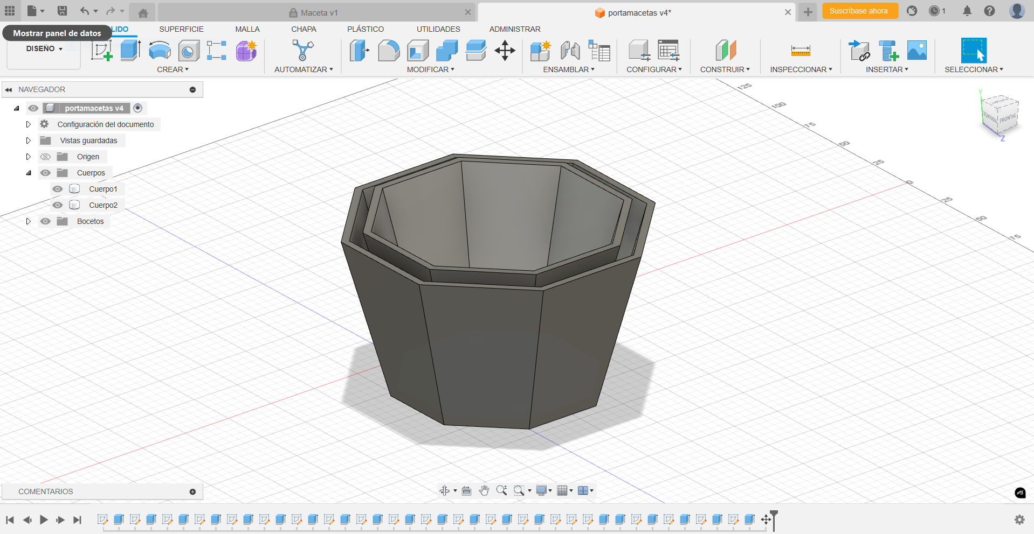The image size is (1034, 534).
Task: Click the Insert Derive icon
Action: point(859,51)
